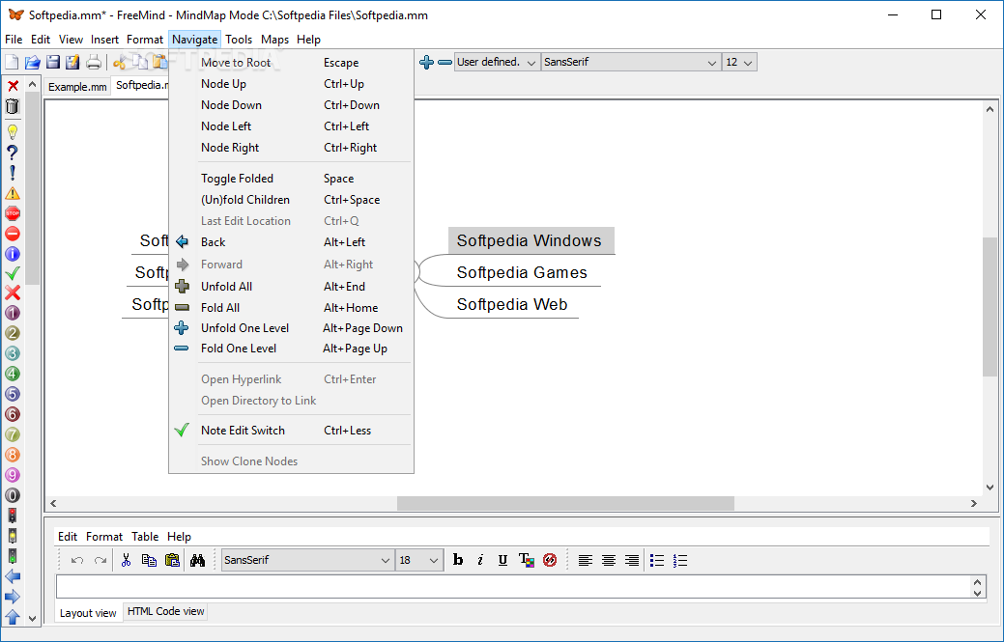Add the priority 4 green number icon
The image size is (1004, 642).
tap(13, 374)
